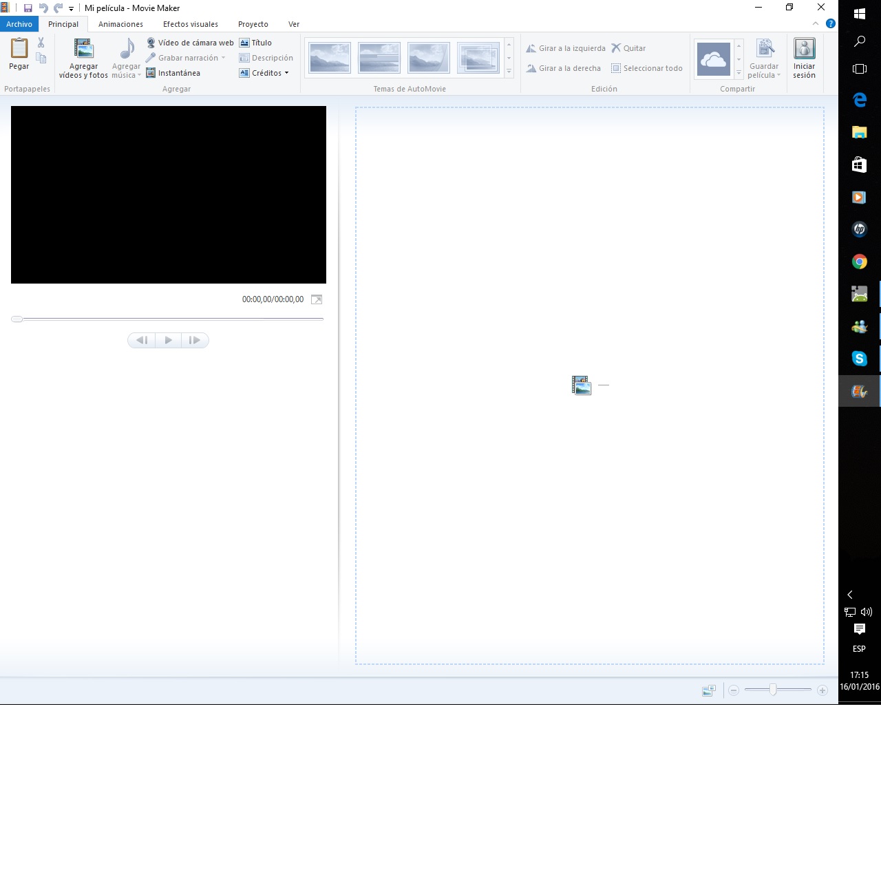Click Girar a la derecha
Image resolution: width=881 pixels, height=881 pixels.
click(564, 68)
